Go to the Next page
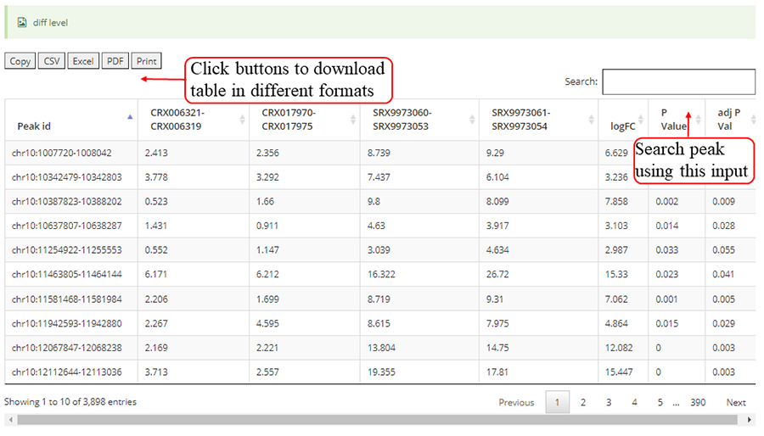Viewport: 764px width, 436px height. click(x=736, y=403)
